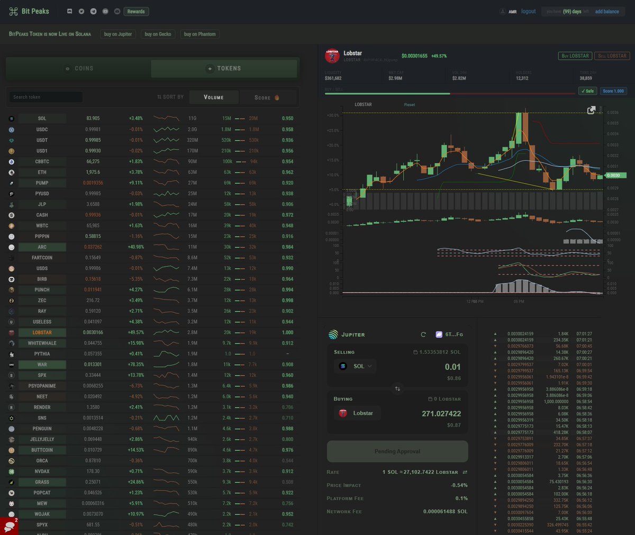
Task: Flip the rate direction arrows
Action: click(465, 472)
